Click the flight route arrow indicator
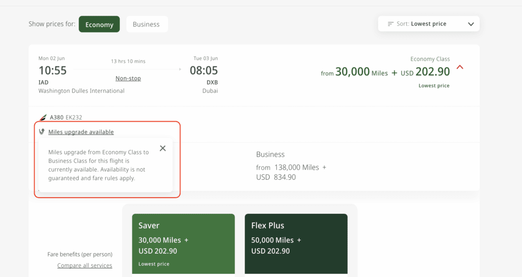 point(180,69)
